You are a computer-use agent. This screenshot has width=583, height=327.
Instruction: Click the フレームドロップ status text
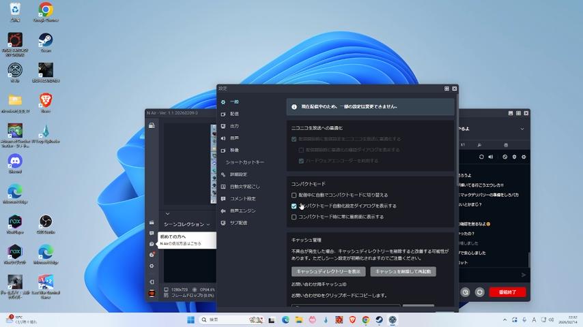click(193, 296)
